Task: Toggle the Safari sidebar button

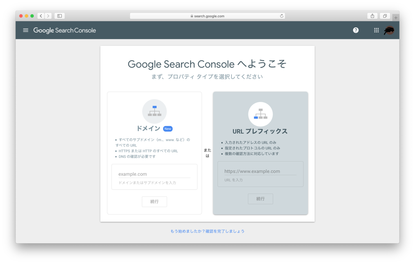Action: click(59, 16)
